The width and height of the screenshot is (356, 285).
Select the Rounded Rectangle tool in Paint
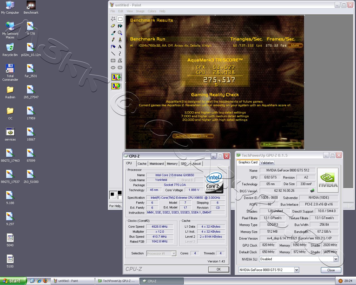click(120, 67)
